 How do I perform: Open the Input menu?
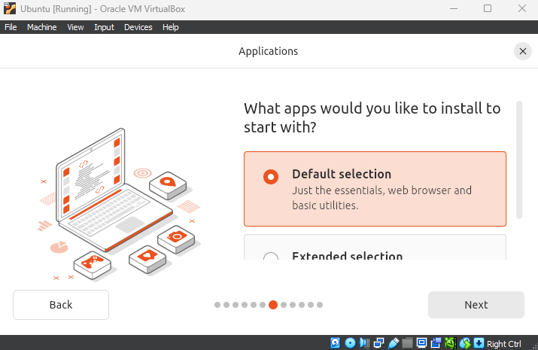pos(104,27)
